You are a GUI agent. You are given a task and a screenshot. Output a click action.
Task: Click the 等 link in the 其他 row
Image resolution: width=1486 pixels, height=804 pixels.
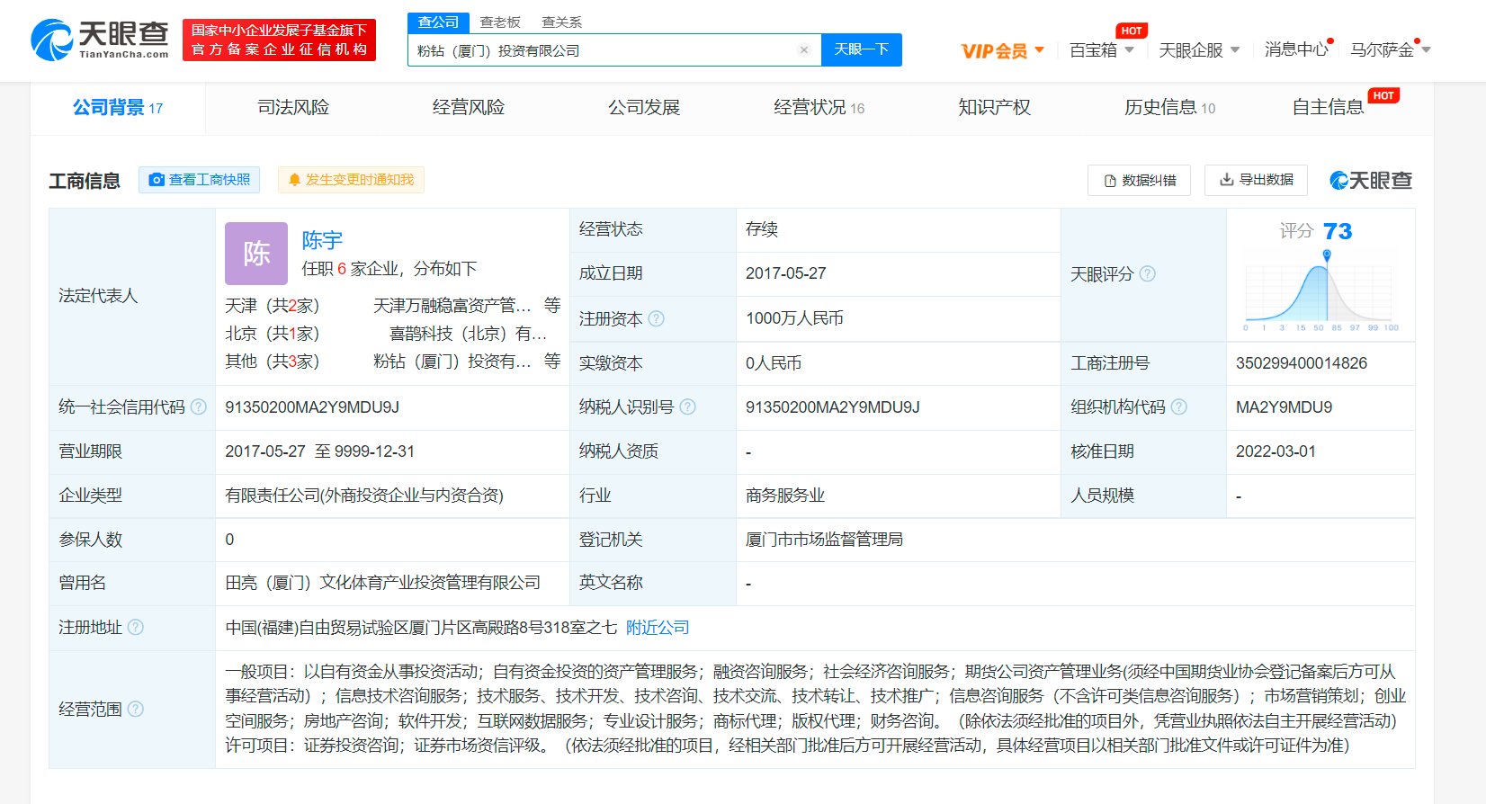pyautogui.click(x=552, y=362)
